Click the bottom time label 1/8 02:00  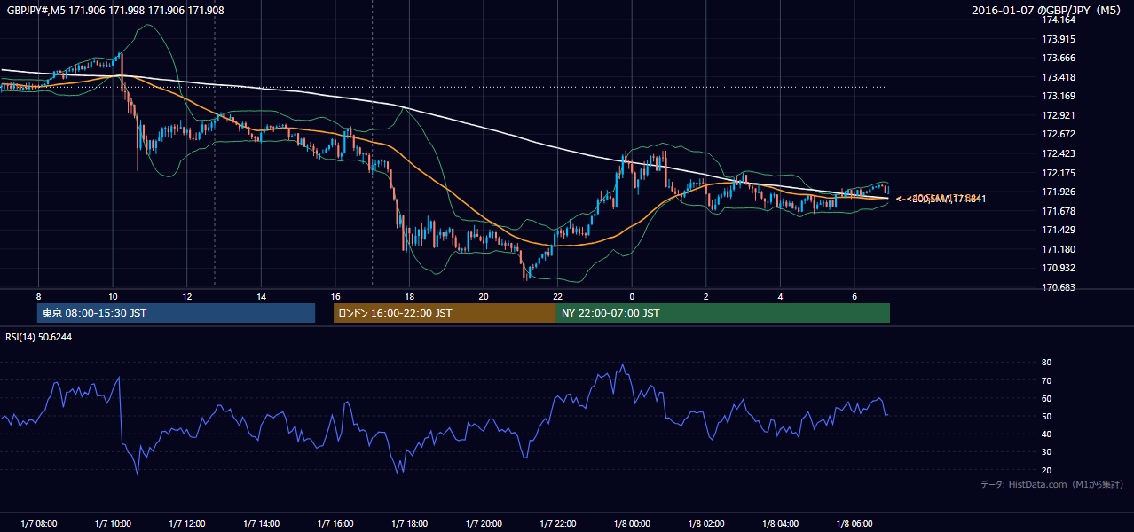click(706, 523)
